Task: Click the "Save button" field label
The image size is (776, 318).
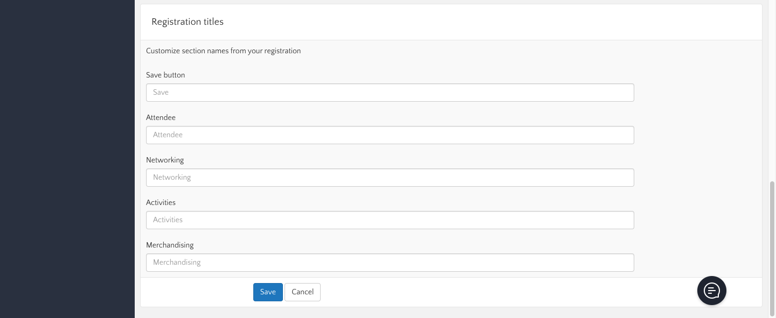Action: [x=165, y=75]
